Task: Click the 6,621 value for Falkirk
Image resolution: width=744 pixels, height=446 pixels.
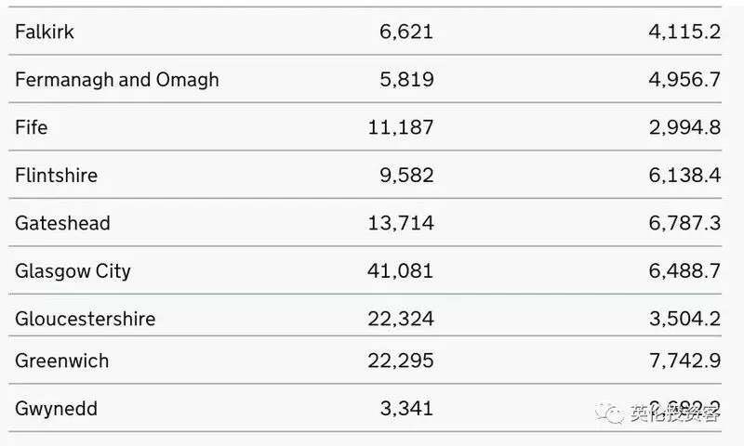Action: pyautogui.click(x=406, y=32)
